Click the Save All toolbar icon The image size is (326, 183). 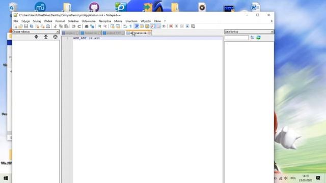pos(32,26)
